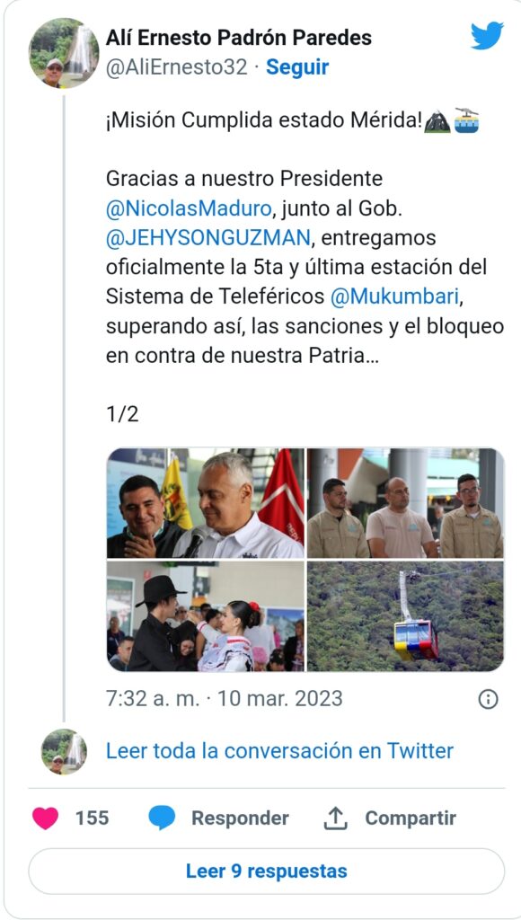Follow the account via Seguir
The width and height of the screenshot is (521, 920).
coord(297,67)
